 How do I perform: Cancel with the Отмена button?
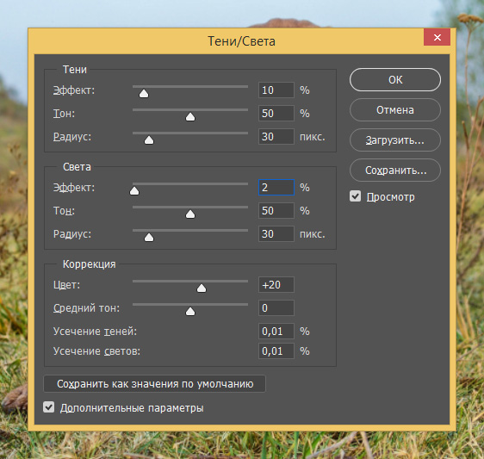[395, 110]
